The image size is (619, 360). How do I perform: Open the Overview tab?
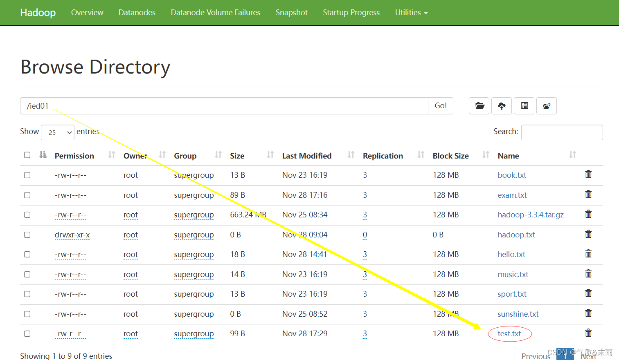tap(87, 13)
